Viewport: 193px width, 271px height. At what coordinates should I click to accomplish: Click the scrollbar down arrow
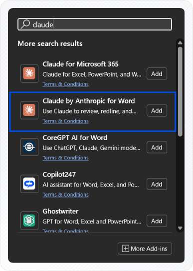(180, 228)
